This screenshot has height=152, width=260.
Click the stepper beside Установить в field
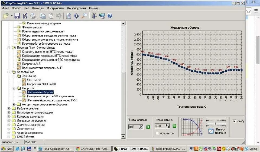click(141, 127)
